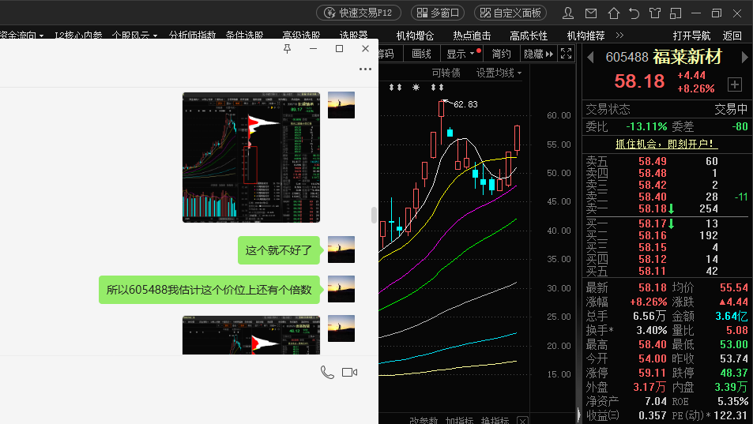Open the mail messages icon
Viewport: 753px width, 424px height.
point(590,13)
